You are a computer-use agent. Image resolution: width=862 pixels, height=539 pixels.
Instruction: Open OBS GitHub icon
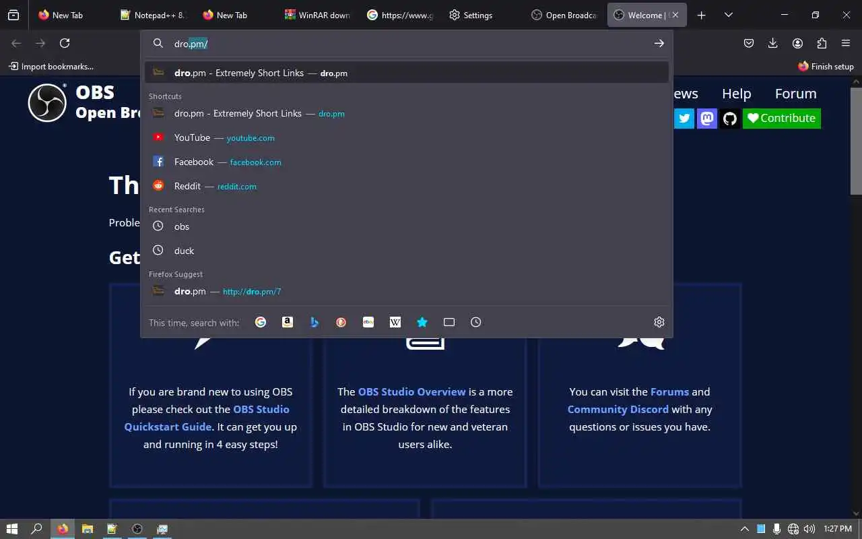[x=730, y=119]
